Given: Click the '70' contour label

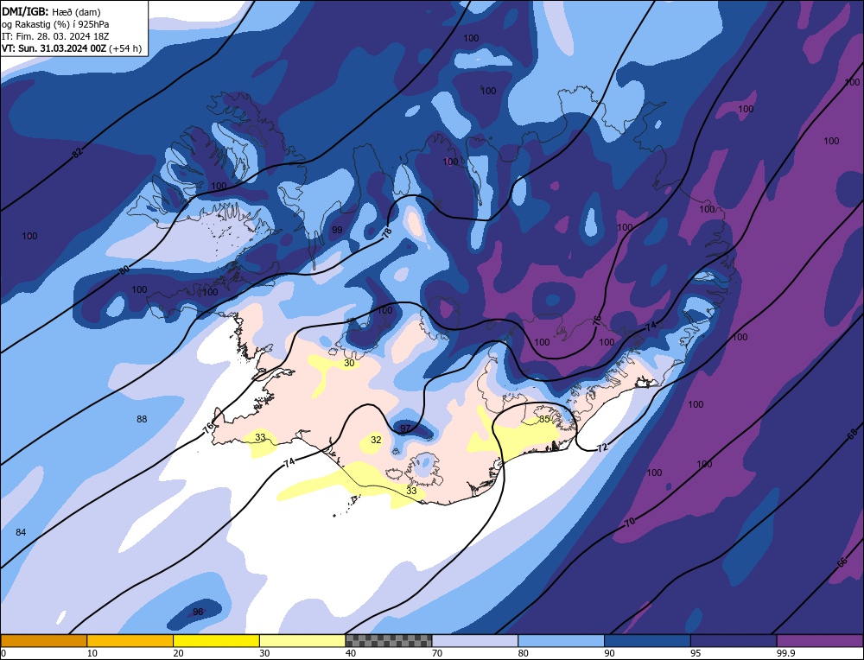Looking at the screenshot, I should point(630,521).
